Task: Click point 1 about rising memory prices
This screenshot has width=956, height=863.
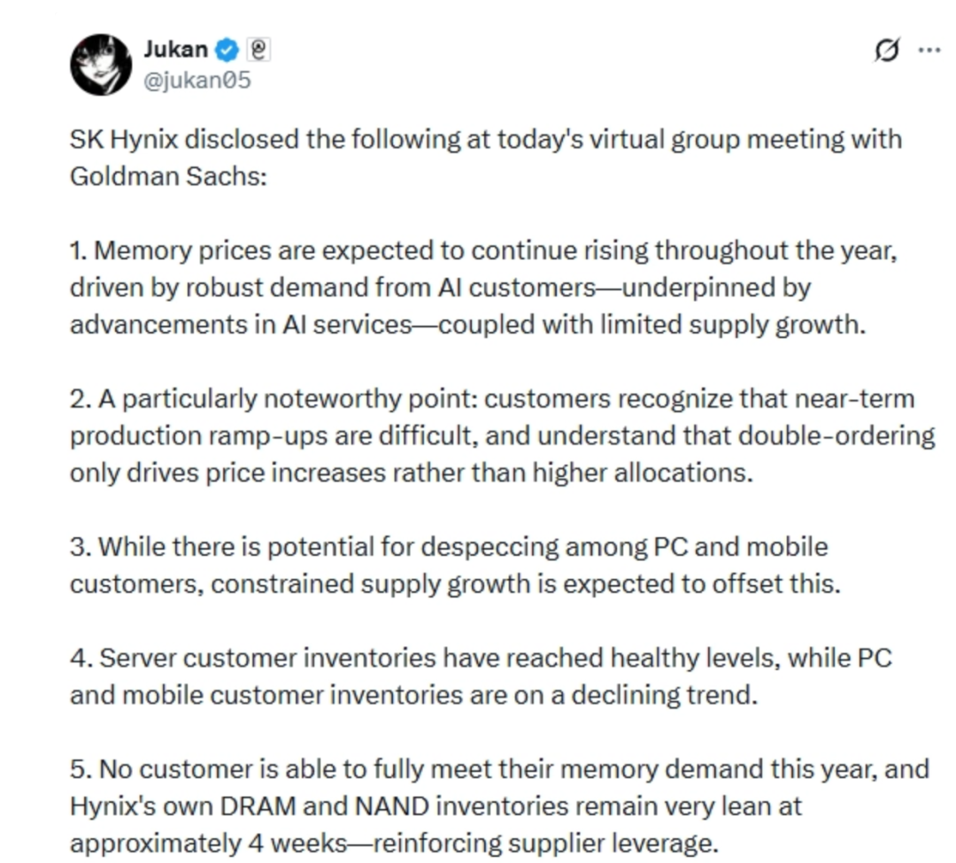Action: point(443,287)
